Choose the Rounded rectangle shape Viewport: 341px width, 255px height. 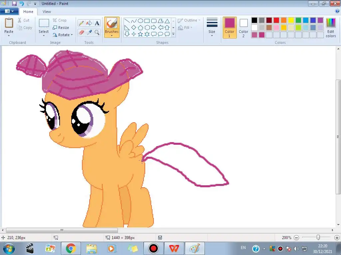[x=154, y=21]
